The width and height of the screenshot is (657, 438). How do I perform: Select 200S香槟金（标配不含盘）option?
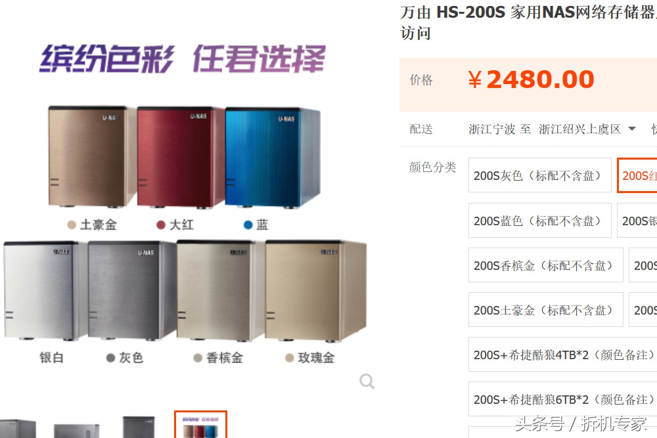(x=545, y=265)
